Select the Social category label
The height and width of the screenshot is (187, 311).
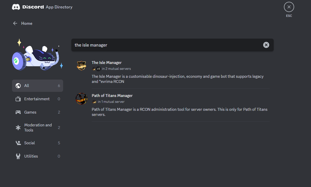click(x=29, y=143)
